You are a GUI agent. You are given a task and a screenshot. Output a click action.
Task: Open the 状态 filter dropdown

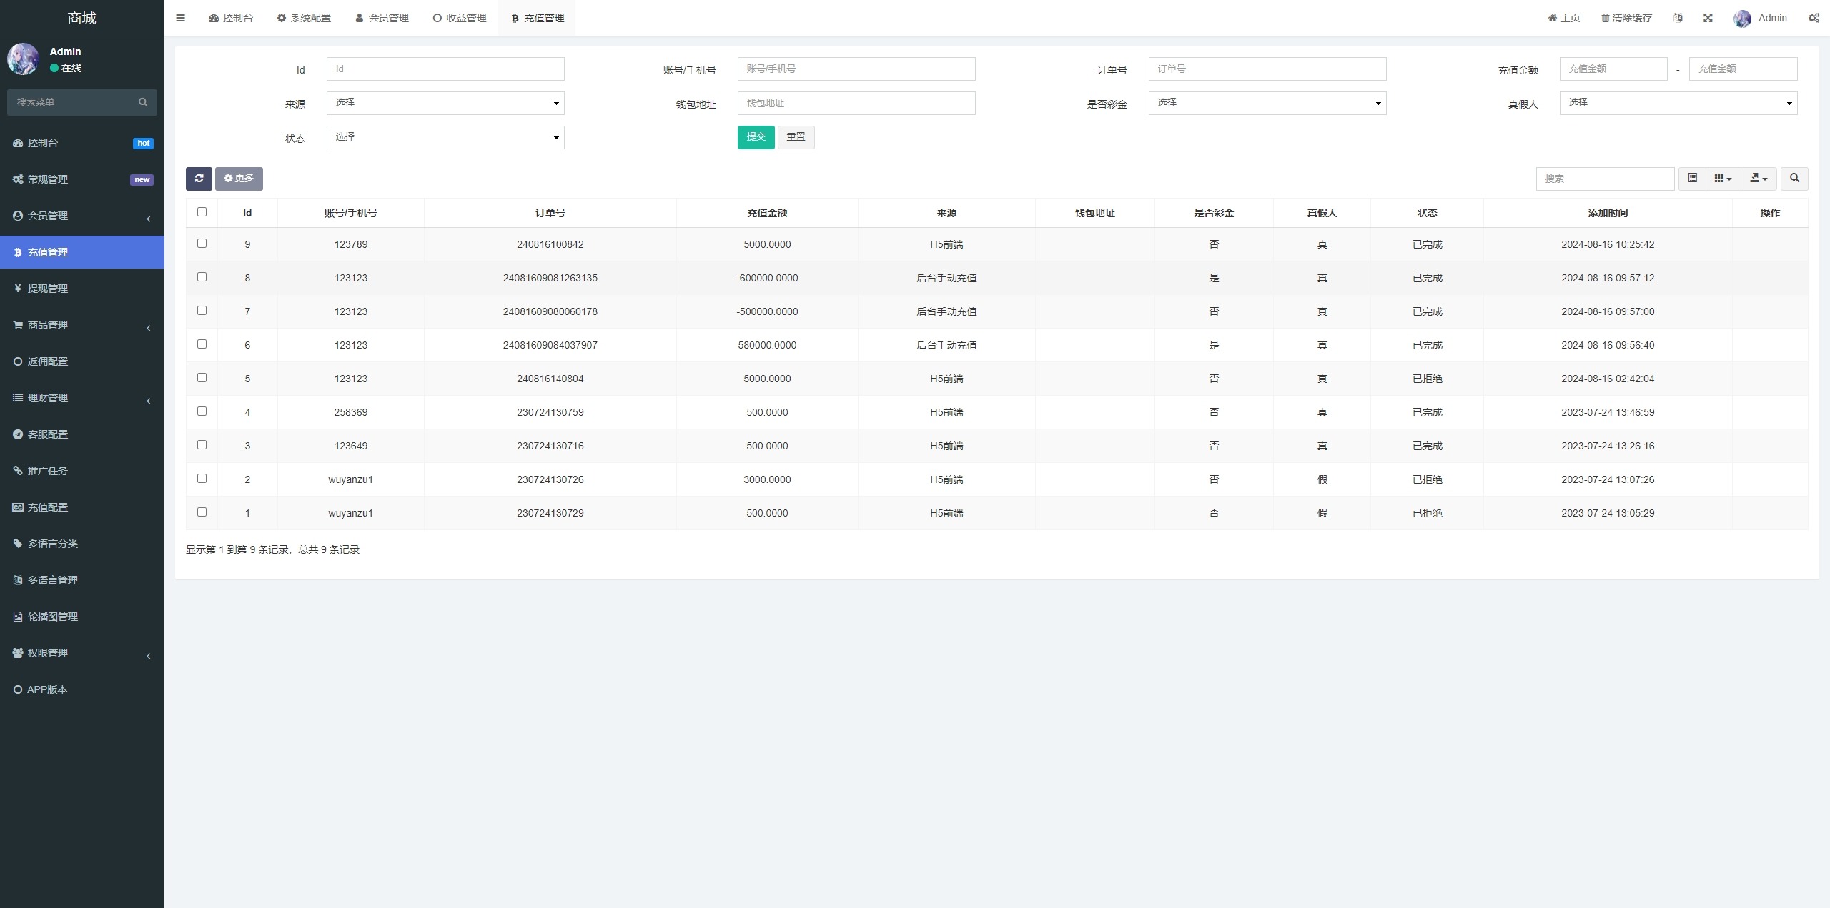click(445, 137)
